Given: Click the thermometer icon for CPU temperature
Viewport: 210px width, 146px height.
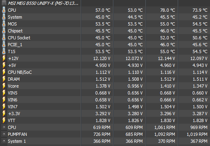Looking at the screenshot, I should click(4, 10).
